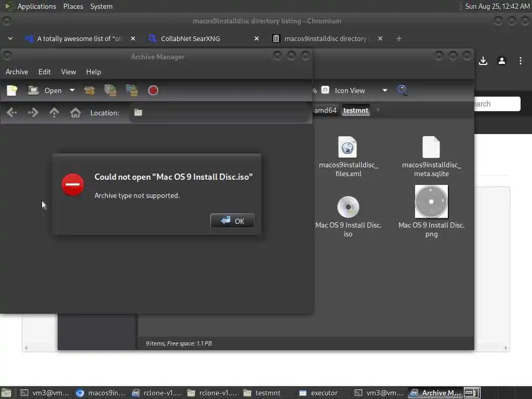
Task: Click the Home location icon
Action: tap(75, 113)
